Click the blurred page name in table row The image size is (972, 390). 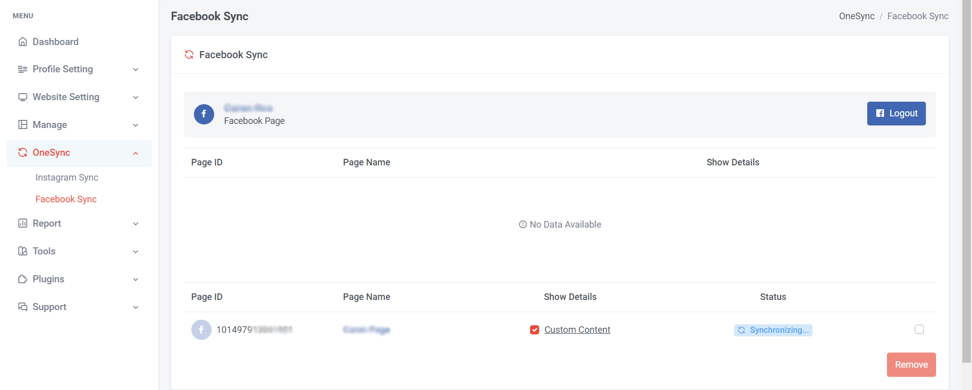point(367,330)
